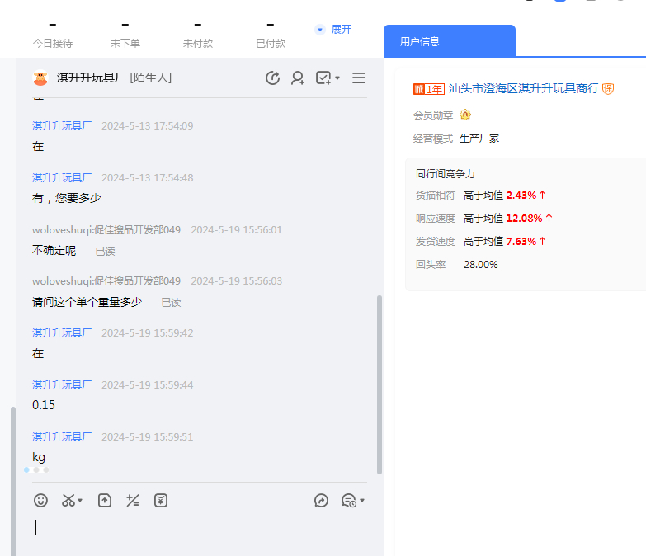Click the plus-slash calculator icon

[x=132, y=500]
